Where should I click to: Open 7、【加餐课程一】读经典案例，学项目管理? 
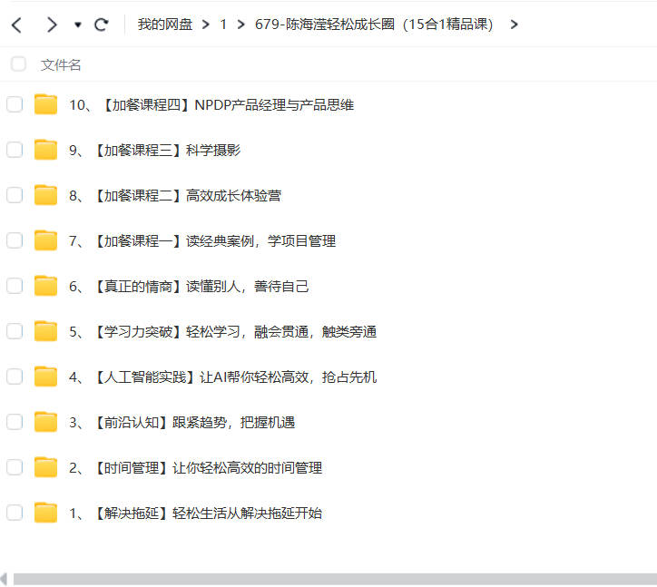pyautogui.click(x=202, y=241)
